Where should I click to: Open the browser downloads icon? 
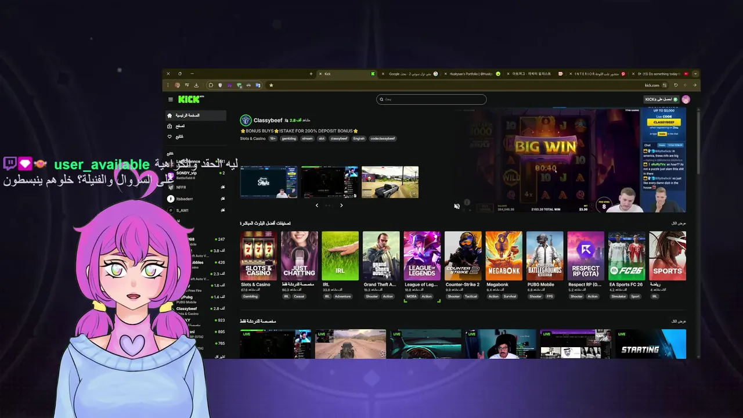[196, 85]
